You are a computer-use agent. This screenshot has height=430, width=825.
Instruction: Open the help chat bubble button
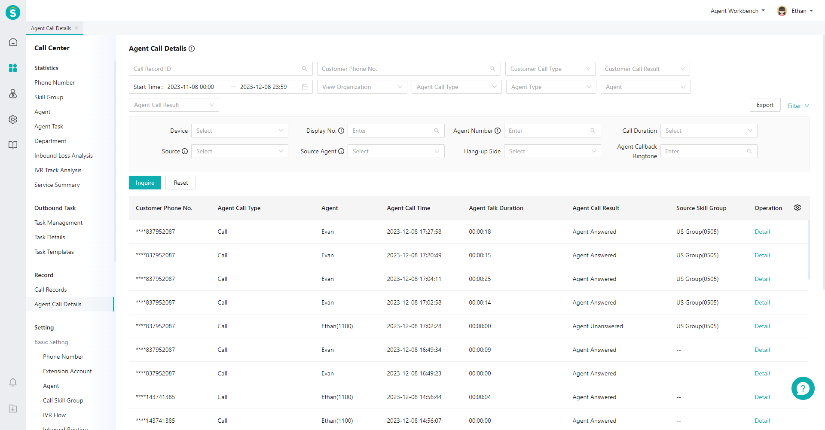click(x=803, y=388)
